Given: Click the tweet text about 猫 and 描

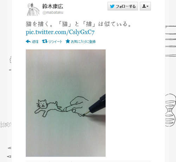Looking at the screenshot, I should coord(78,24).
